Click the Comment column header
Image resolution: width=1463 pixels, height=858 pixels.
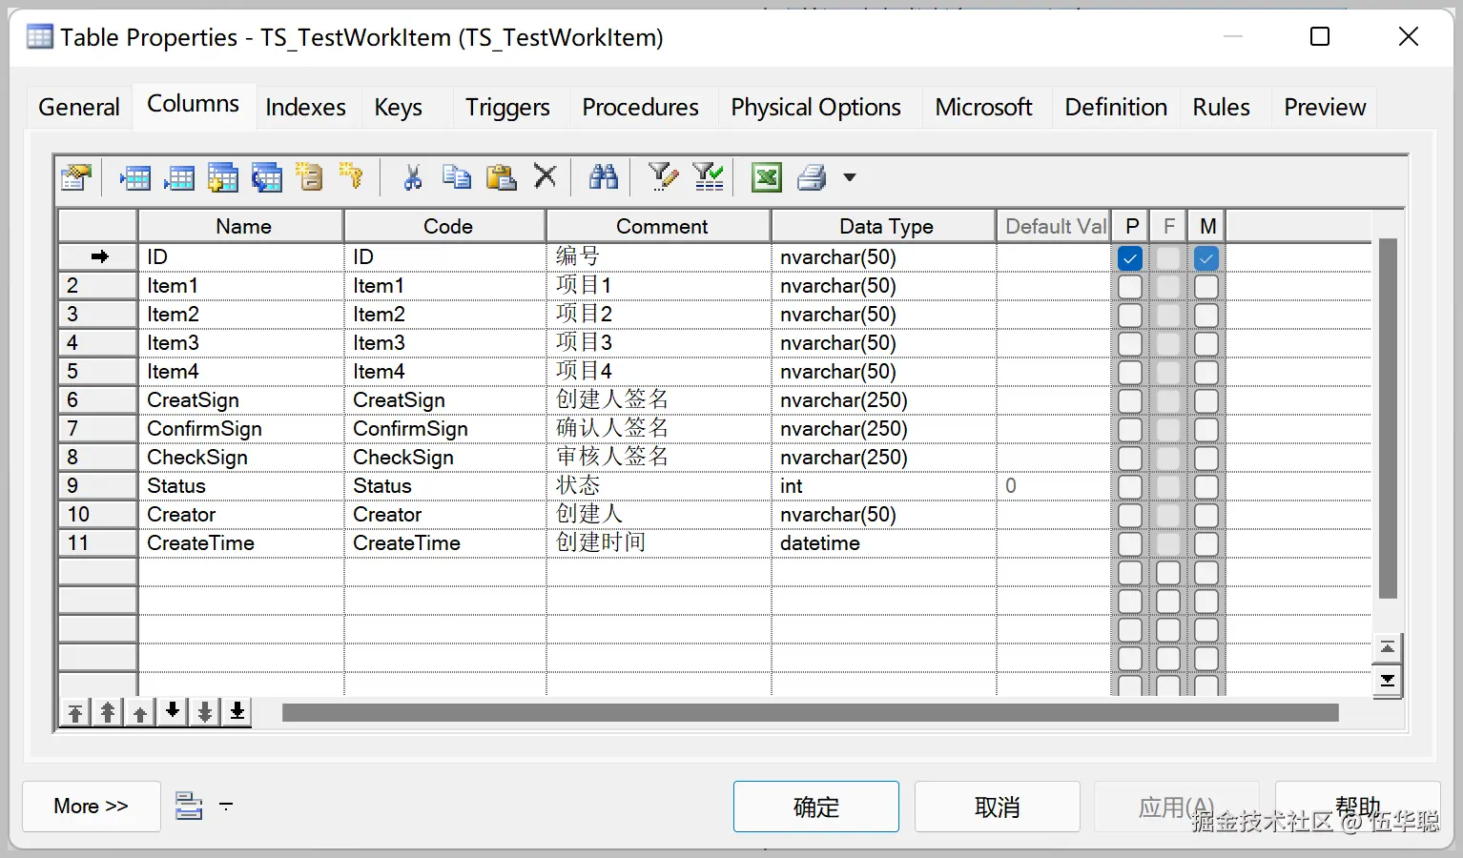coord(661,226)
